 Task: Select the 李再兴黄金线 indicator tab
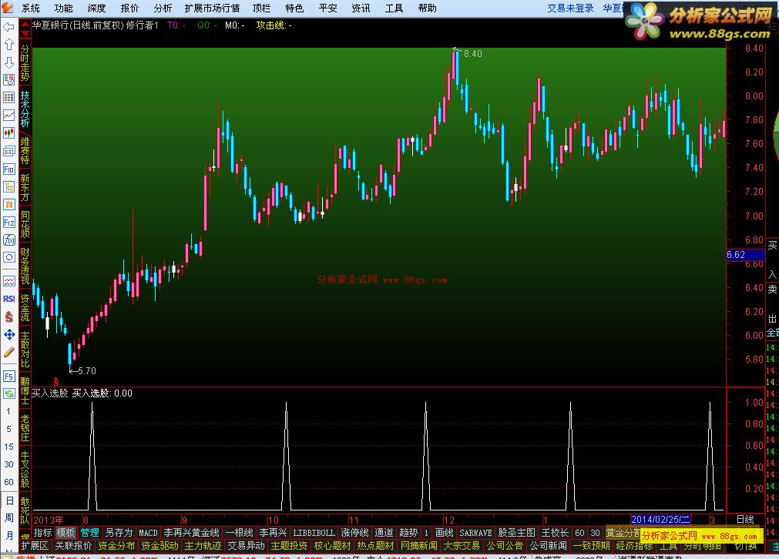coord(191,533)
